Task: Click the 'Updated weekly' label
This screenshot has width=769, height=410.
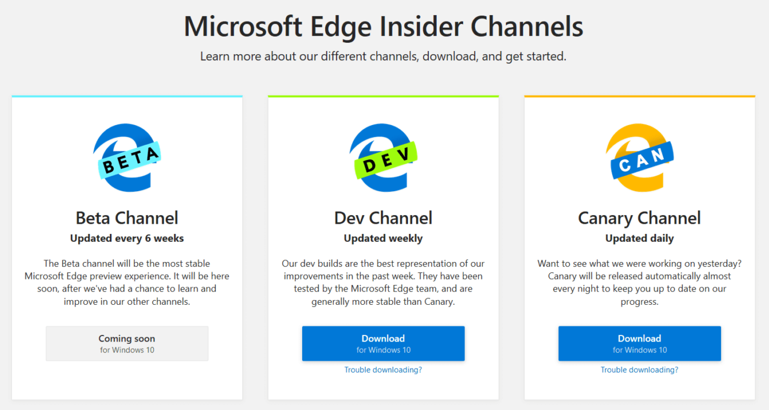Action: (383, 238)
